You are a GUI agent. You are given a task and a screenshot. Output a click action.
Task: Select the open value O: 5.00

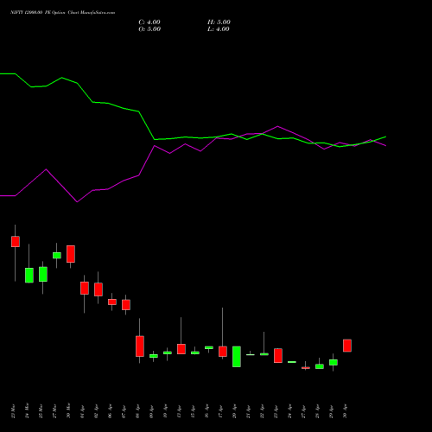[149, 29]
